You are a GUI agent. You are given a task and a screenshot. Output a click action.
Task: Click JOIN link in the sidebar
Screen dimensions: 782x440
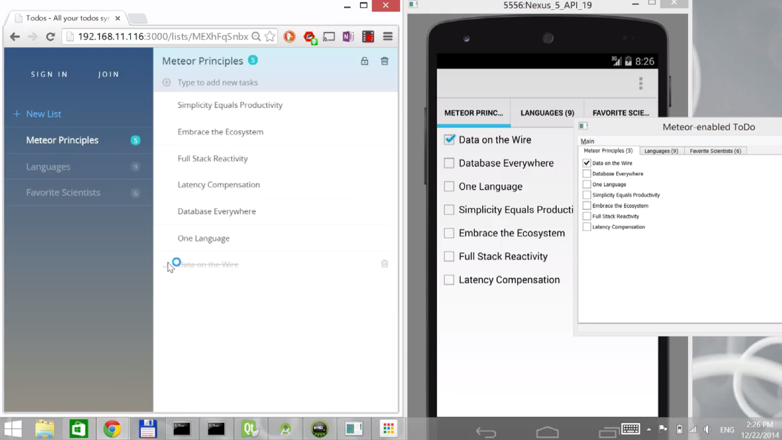(x=109, y=74)
